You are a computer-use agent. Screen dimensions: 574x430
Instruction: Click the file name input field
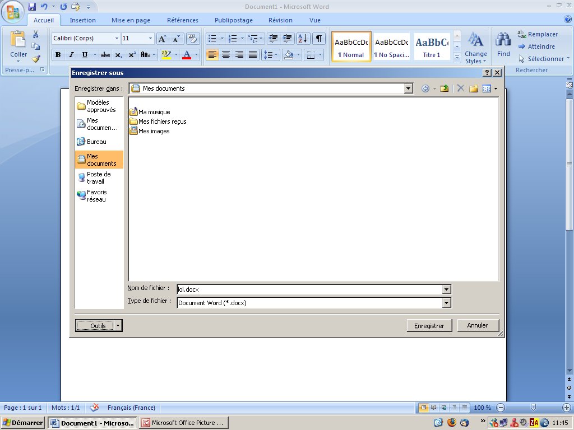(309, 289)
